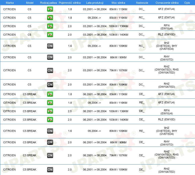
Task: Select 1.6 engine capacity in the C5 RC_ row
Action: tap(70, 46)
